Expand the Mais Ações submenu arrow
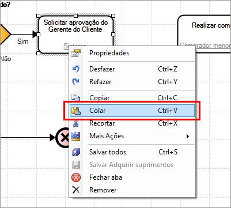This screenshot has width=231, height=208. click(x=188, y=136)
